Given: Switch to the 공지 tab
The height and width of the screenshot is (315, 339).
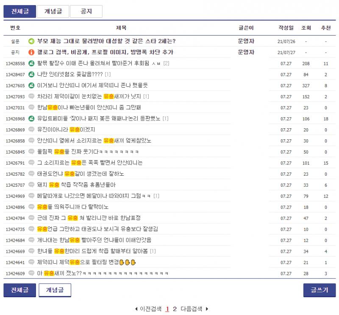Looking at the screenshot, I should (x=86, y=11).
